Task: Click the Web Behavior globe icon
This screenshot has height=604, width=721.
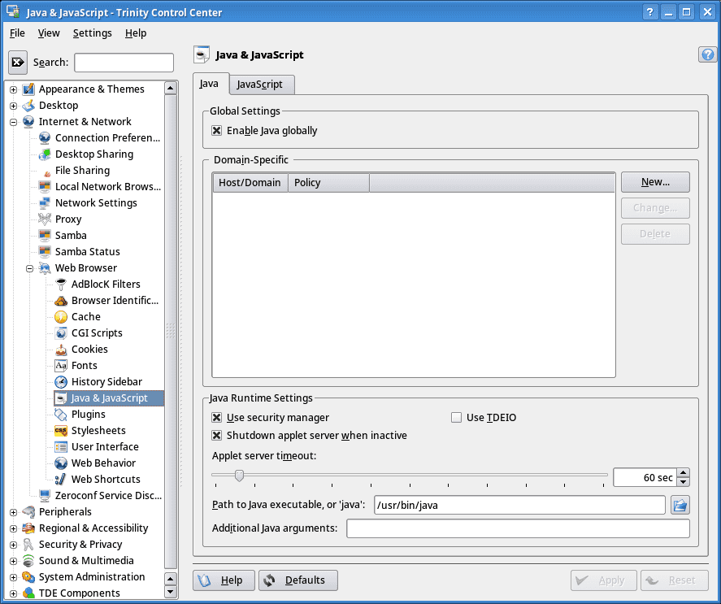Action: click(x=61, y=463)
